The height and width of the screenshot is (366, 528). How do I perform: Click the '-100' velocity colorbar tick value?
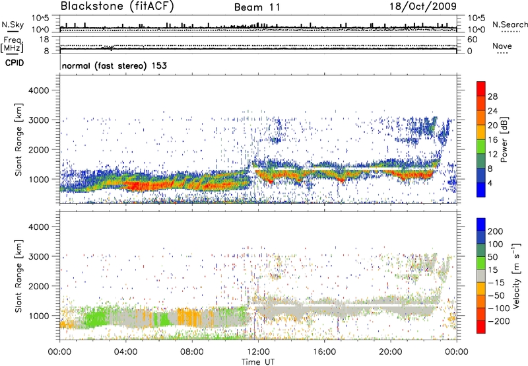click(499, 308)
